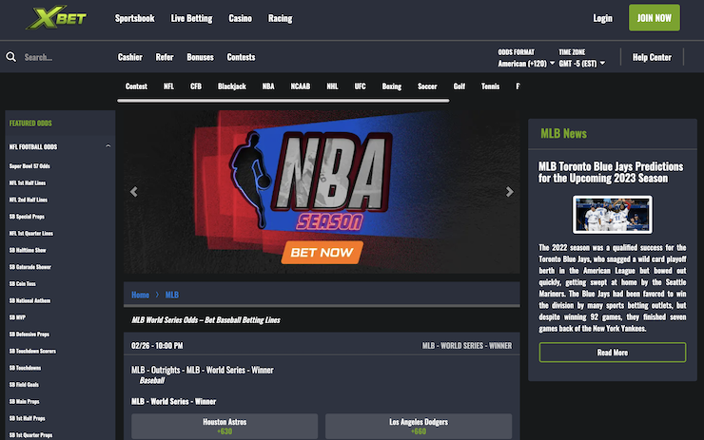704x440 pixels.
Task: Open SB Defensive Props link
Action: pyautogui.click(x=29, y=335)
